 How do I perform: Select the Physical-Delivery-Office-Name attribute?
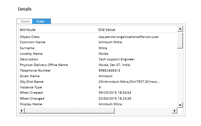(44, 65)
